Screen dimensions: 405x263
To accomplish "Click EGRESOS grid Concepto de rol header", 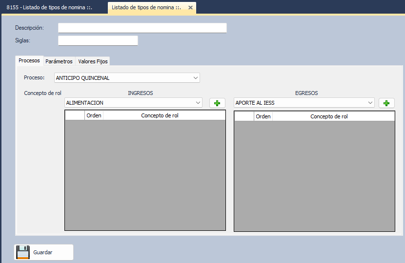I will coord(329,116).
